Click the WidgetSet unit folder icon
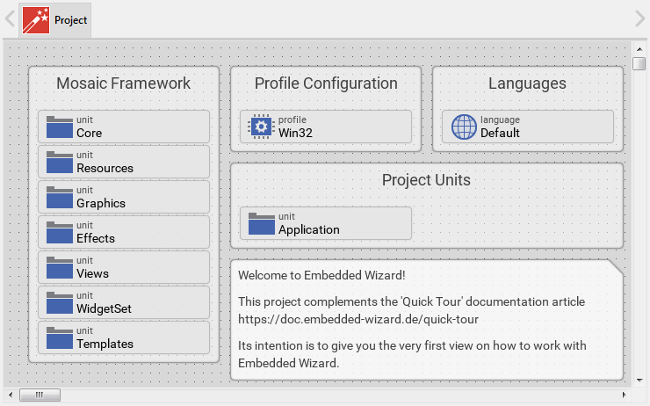The width and height of the screenshot is (650, 406). pyautogui.click(x=59, y=302)
